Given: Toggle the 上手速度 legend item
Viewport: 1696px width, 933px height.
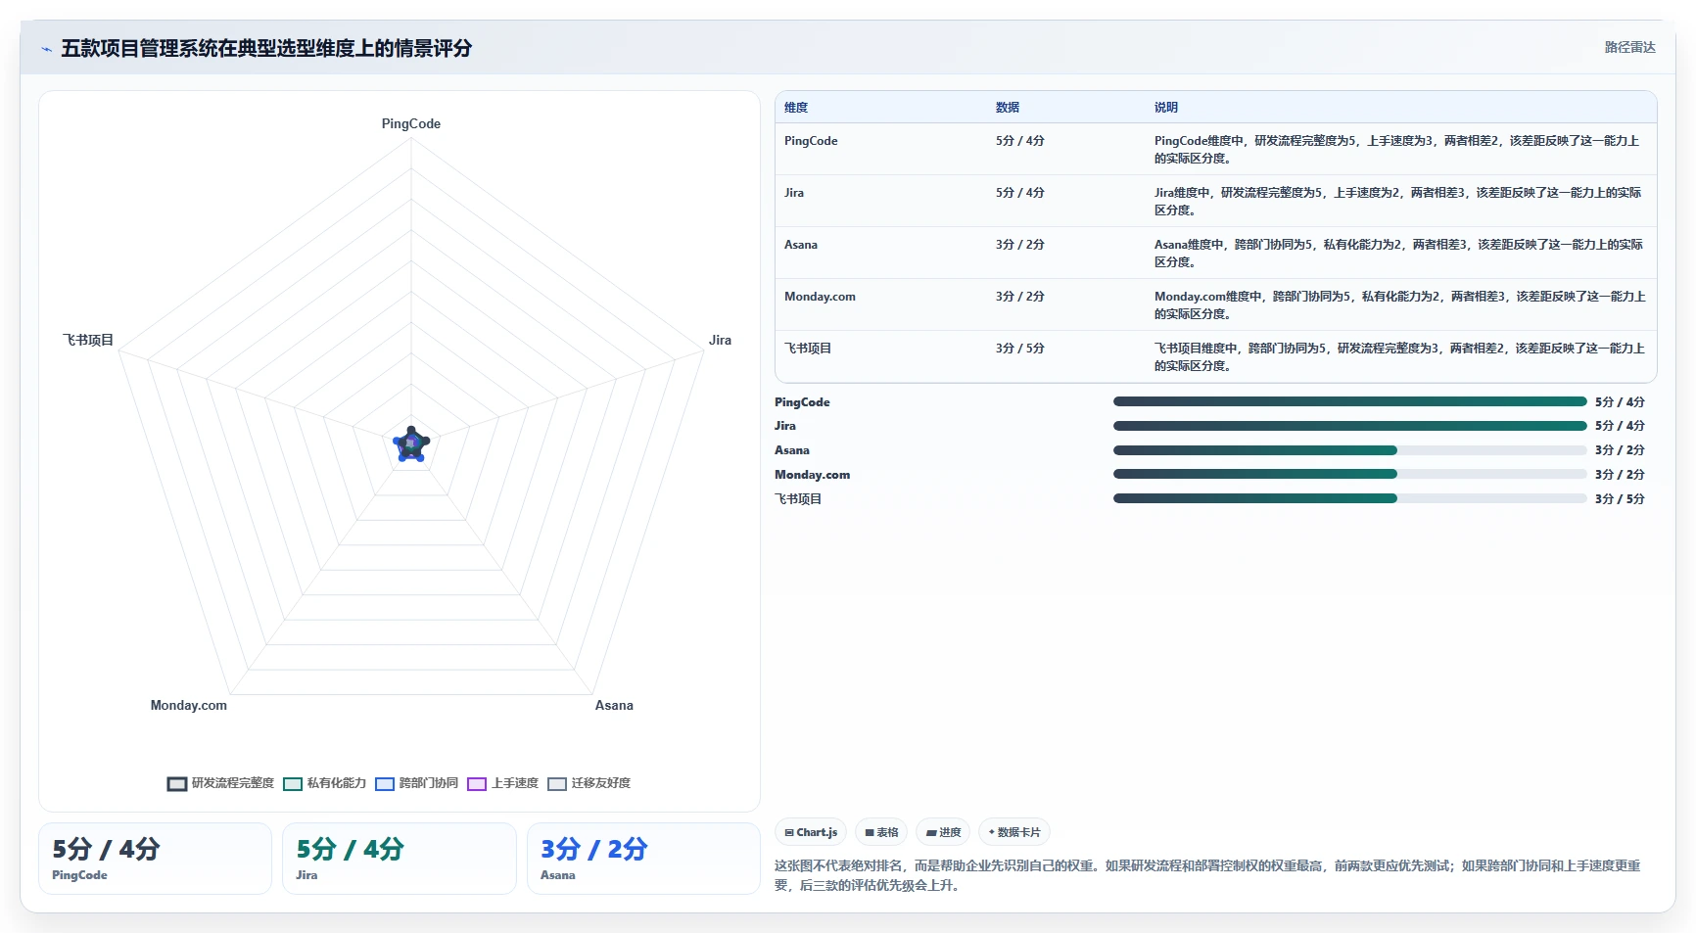Looking at the screenshot, I should tap(503, 783).
